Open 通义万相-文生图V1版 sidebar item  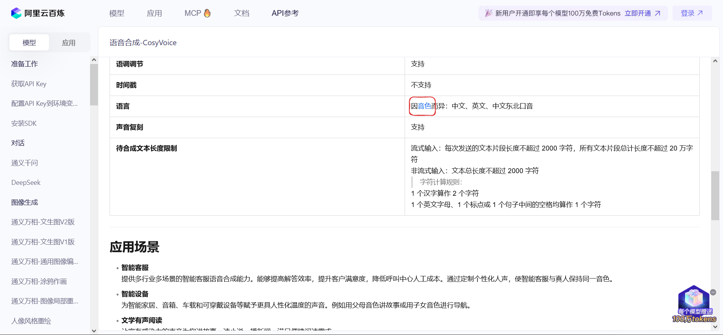[x=43, y=242]
